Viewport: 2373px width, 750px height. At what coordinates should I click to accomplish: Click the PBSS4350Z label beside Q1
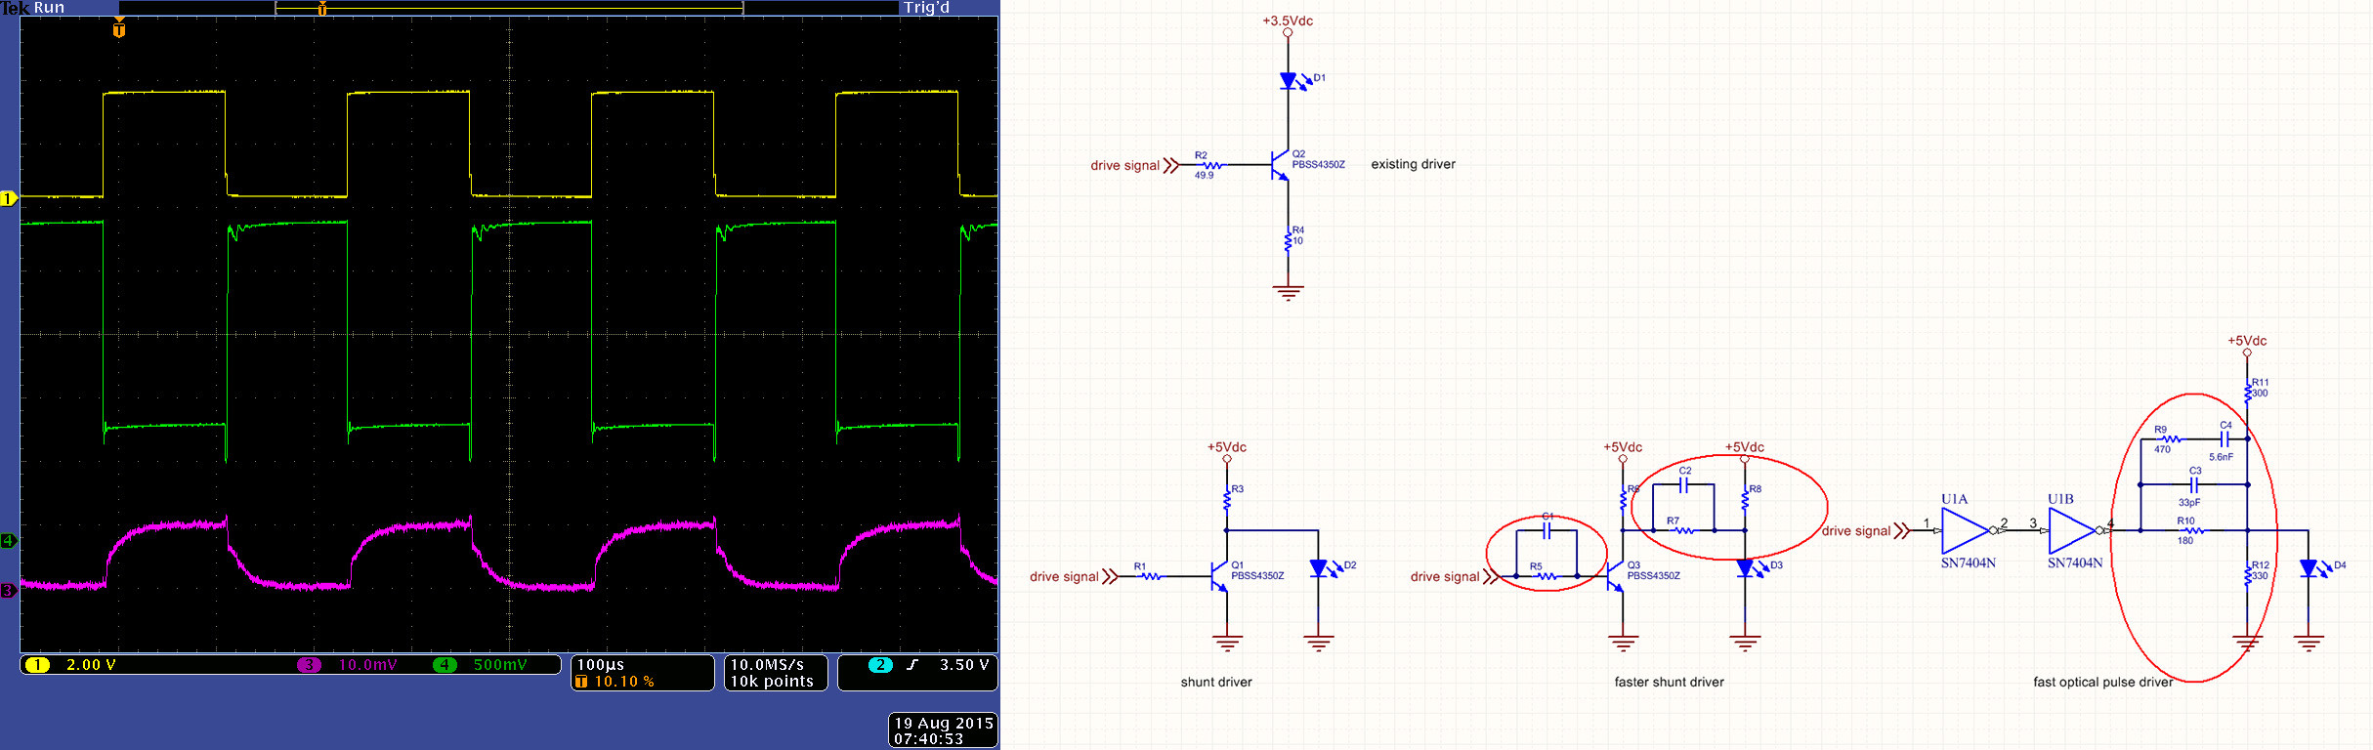(1257, 576)
